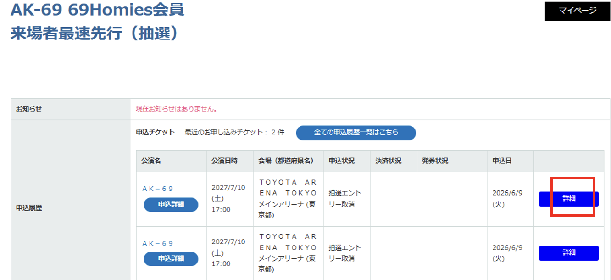Click the 公演名 column header
This screenshot has width=611, height=280.
[151, 161]
